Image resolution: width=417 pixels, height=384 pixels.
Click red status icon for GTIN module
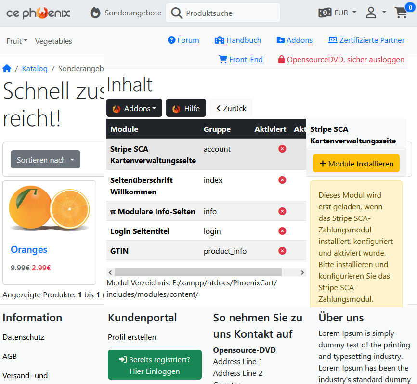point(282,250)
